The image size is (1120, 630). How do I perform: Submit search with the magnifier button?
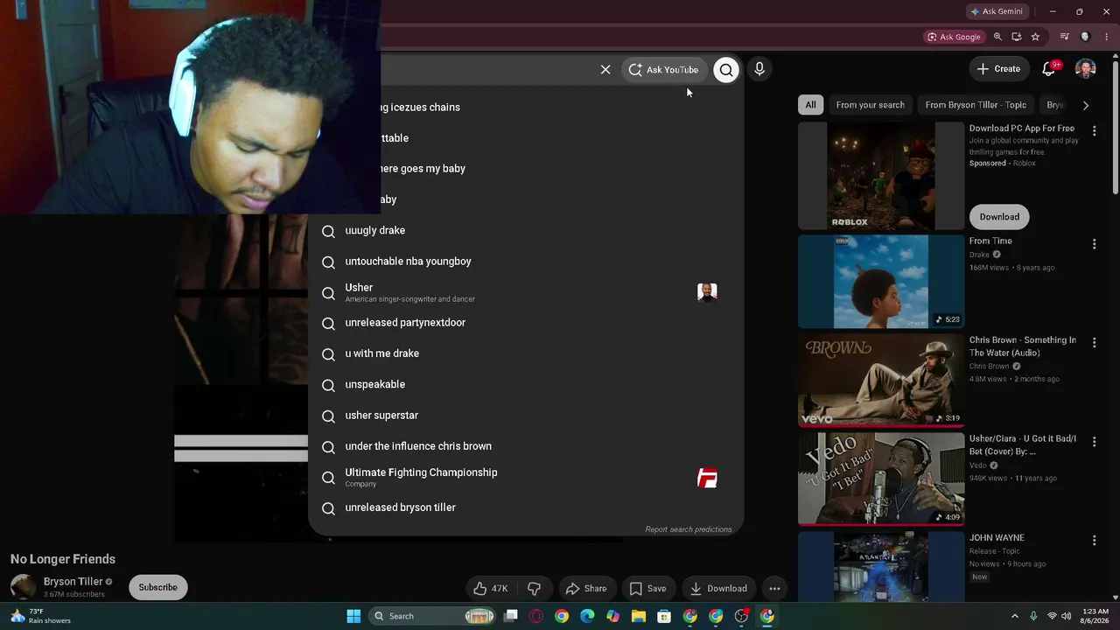[726, 70]
